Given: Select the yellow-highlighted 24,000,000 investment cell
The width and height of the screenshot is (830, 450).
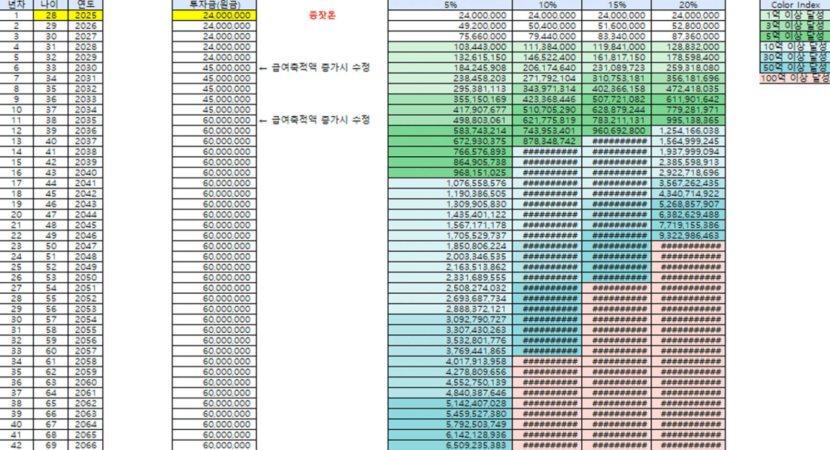Looking at the screenshot, I should [214, 15].
